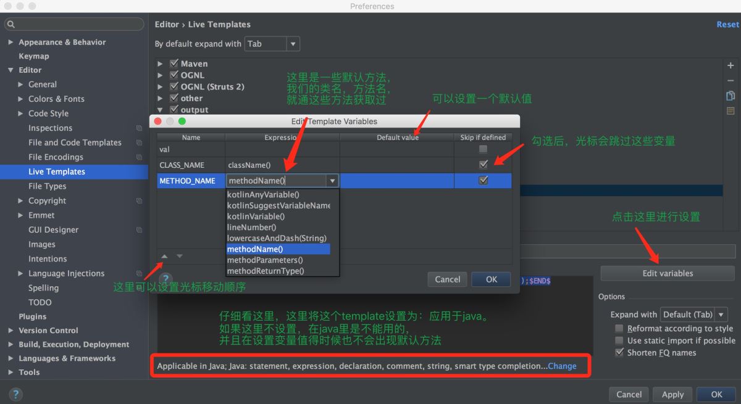Toggle the other template group checkbox

174,98
